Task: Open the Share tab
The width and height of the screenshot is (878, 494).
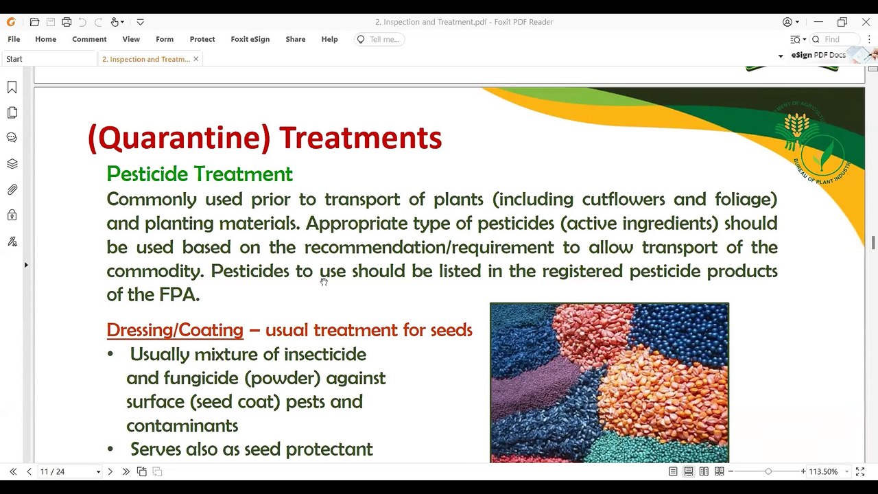Action: coord(296,39)
